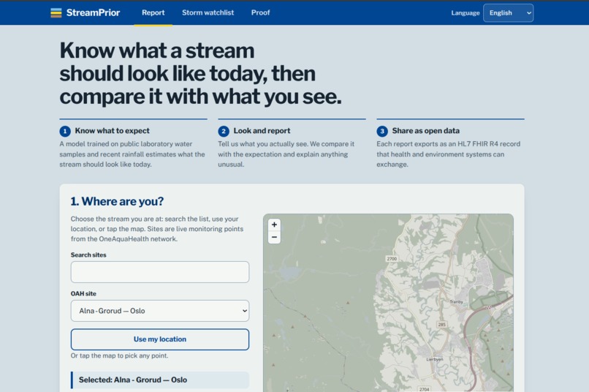Open the Storm watchlist tab
The width and height of the screenshot is (589, 392).
tap(208, 12)
